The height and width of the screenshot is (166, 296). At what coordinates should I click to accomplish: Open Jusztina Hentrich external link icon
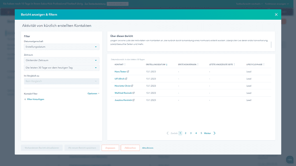tap(133, 100)
